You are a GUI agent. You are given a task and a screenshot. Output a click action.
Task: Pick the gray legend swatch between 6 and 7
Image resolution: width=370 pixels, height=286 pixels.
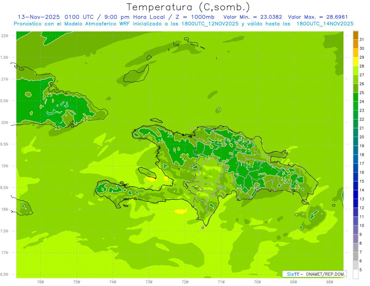pyautogui.click(x=356, y=256)
